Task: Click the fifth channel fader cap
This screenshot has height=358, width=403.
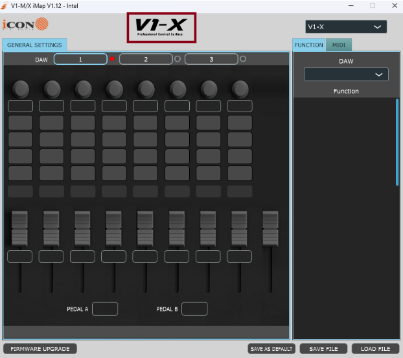Action: click(145, 228)
